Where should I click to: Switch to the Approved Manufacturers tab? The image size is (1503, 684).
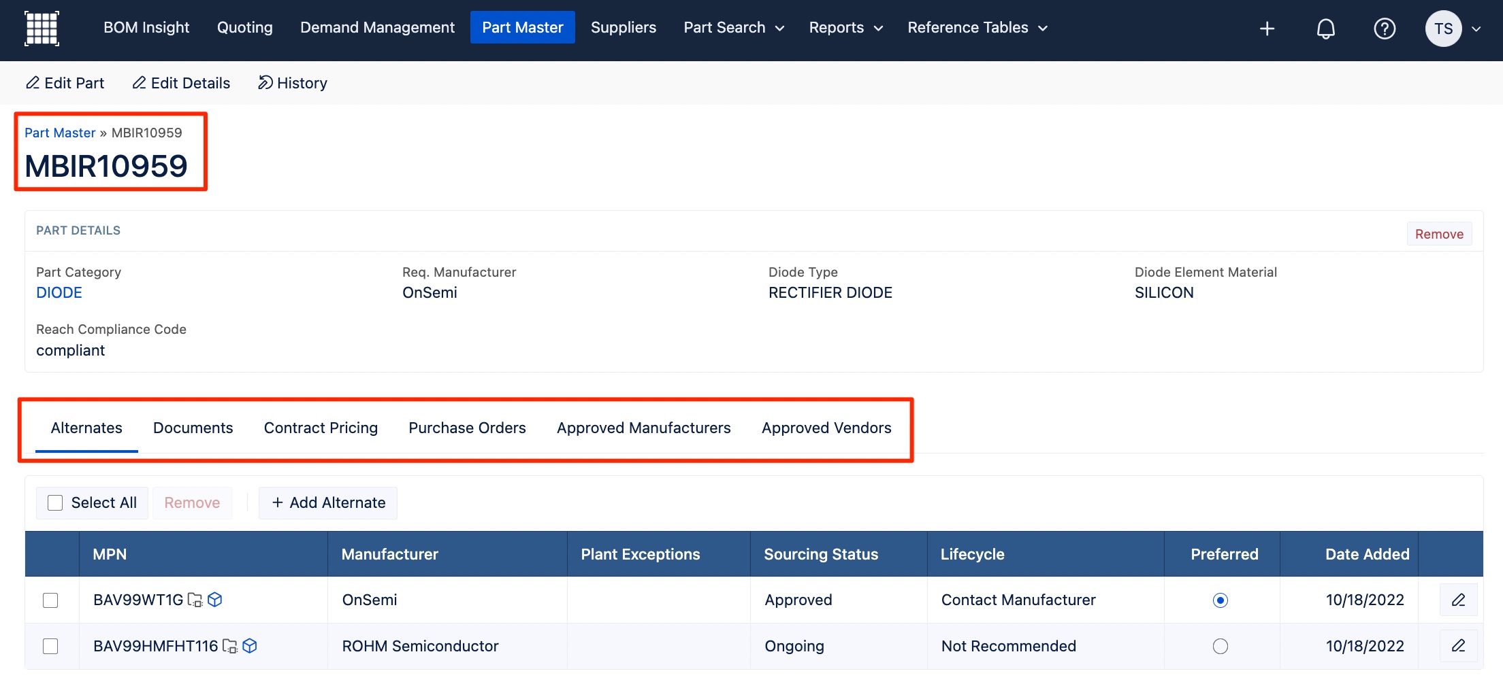click(644, 428)
